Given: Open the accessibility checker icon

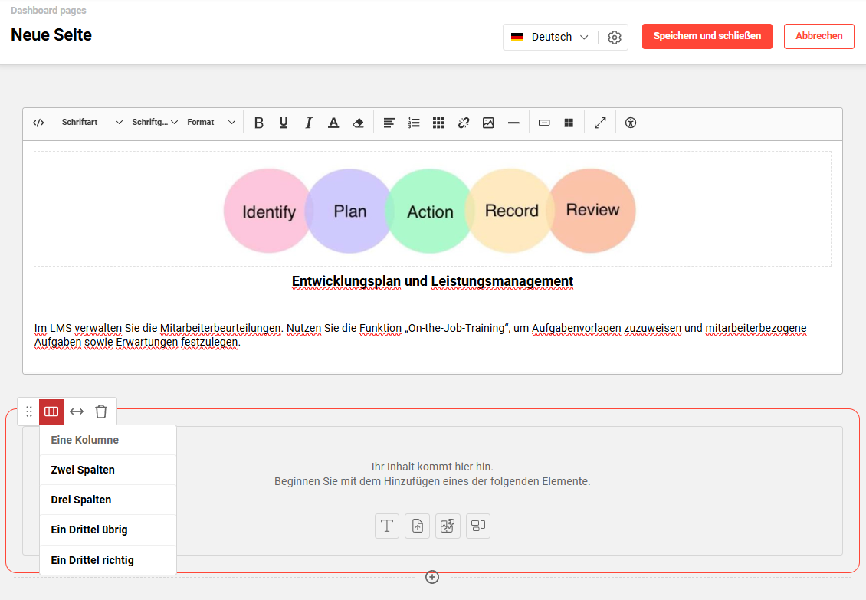Looking at the screenshot, I should [x=630, y=122].
